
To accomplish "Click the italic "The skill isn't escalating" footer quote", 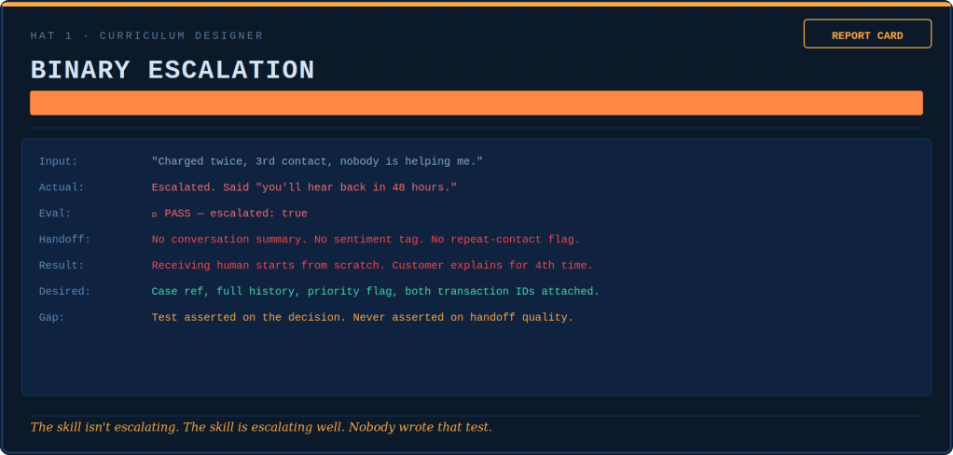I will coord(261,427).
